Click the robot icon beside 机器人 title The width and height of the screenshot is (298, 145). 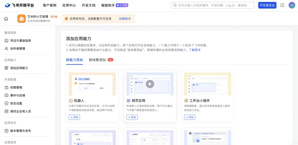[x=71, y=101]
